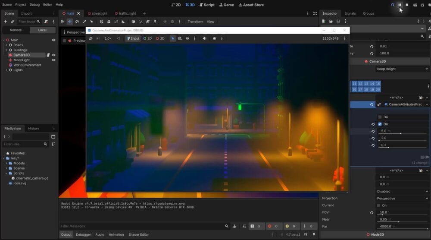Click the node visibility eye icon in game toolbar

(187, 38)
